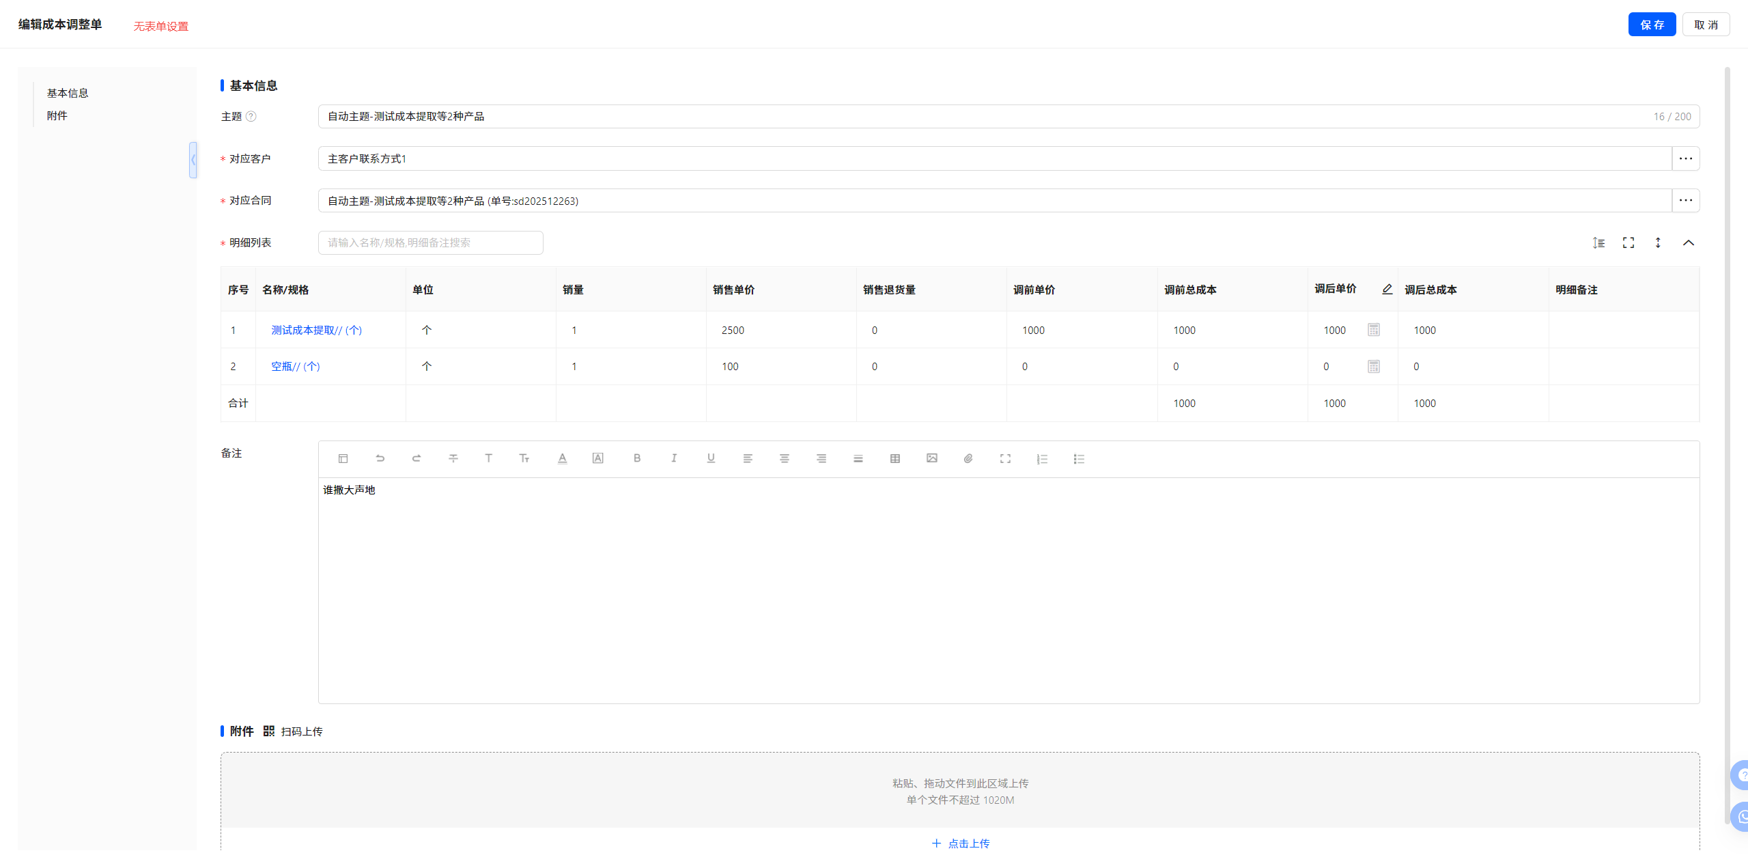
Task: Click the undo icon in the editor toolbar
Action: point(380,458)
